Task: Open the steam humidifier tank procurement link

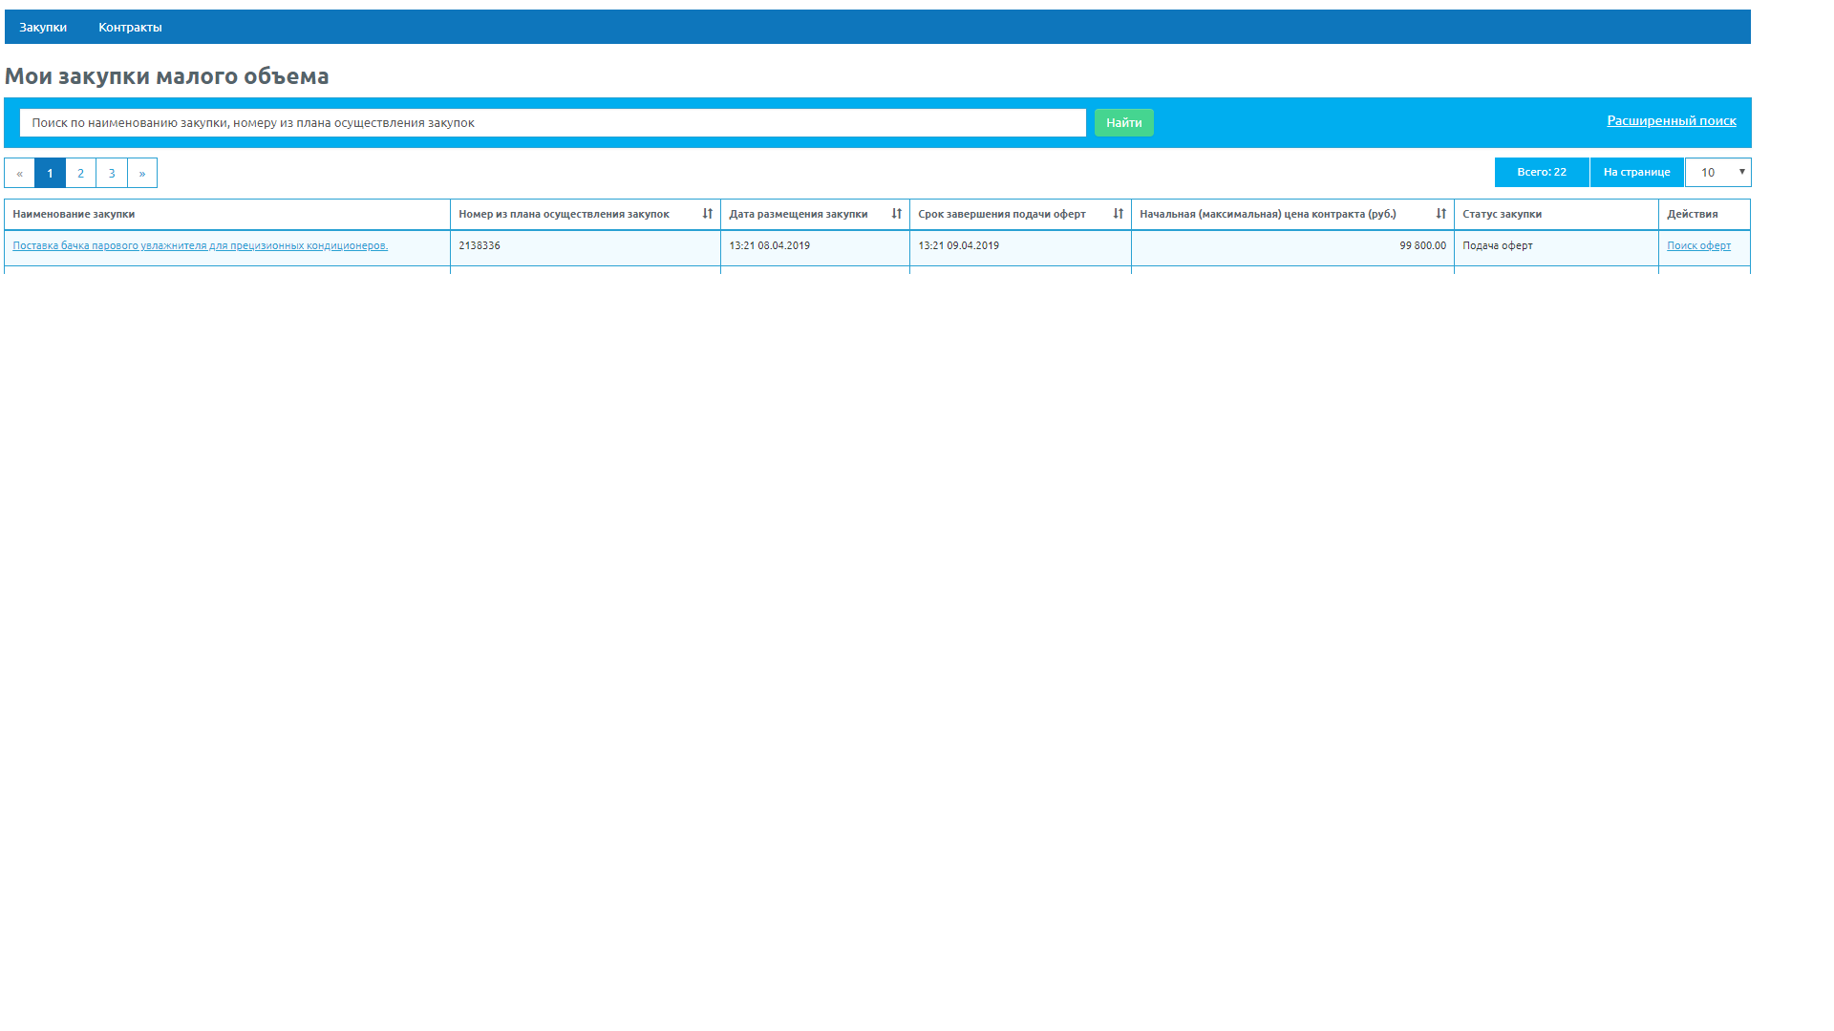Action: [x=200, y=246]
